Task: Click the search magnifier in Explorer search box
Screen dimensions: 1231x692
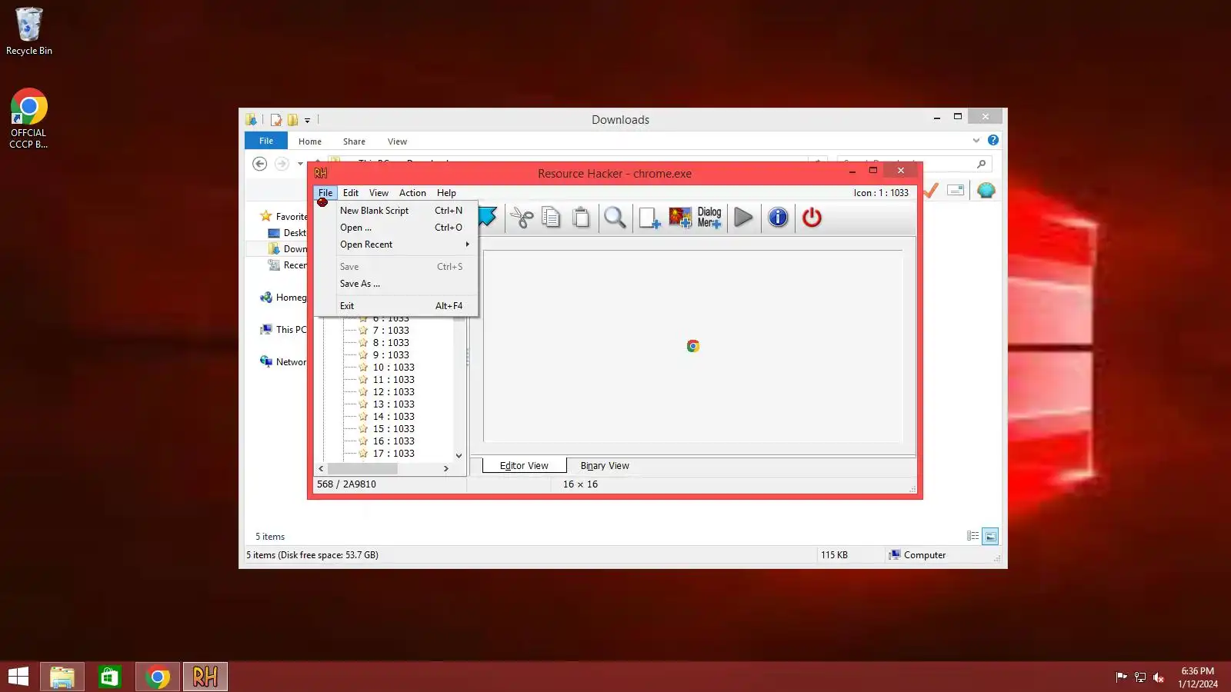Action: (x=981, y=164)
